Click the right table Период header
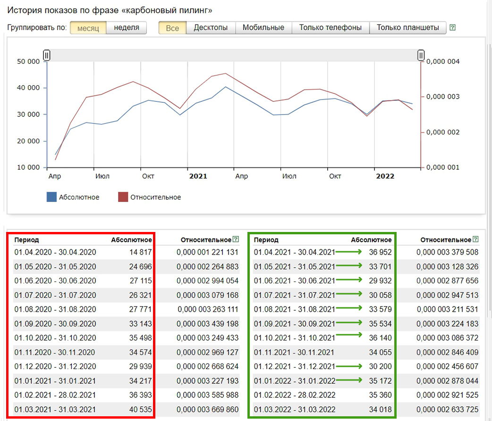Viewport: 492px width, 421px height. (266, 240)
